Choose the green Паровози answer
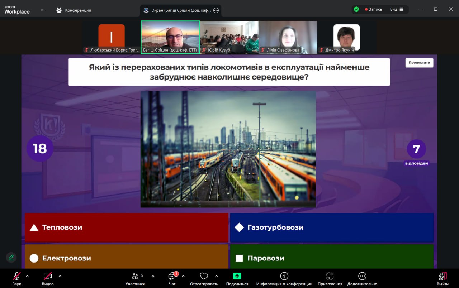Image resolution: width=459 pixels, height=288 pixels. pos(332,256)
